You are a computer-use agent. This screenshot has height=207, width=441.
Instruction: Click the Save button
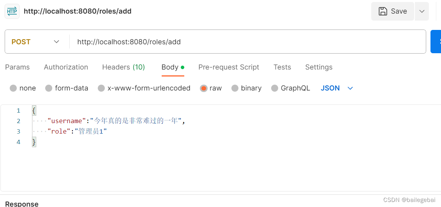point(393,11)
